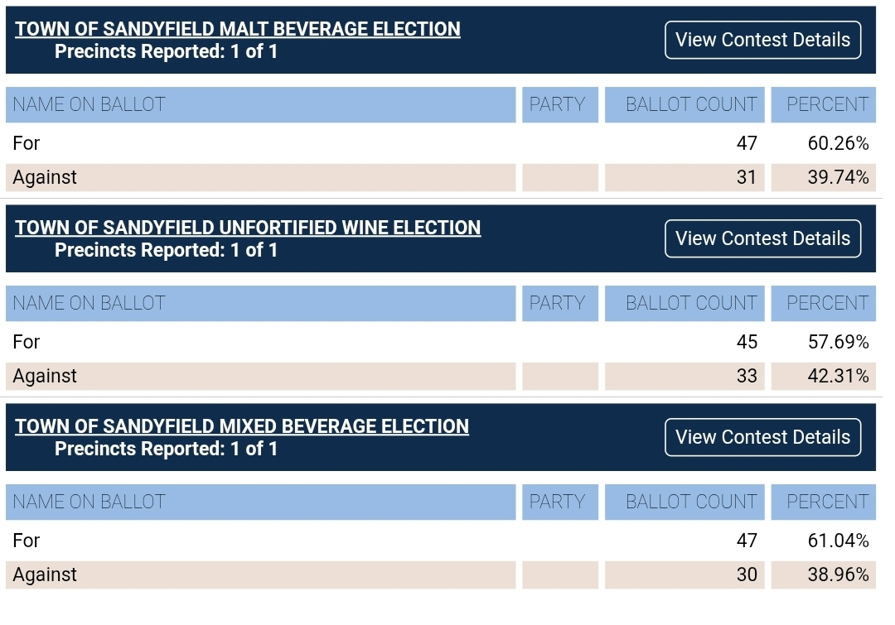Click Ballot Count header in Malt Beverage table
This screenshot has width=895, height=625.
[x=691, y=104]
